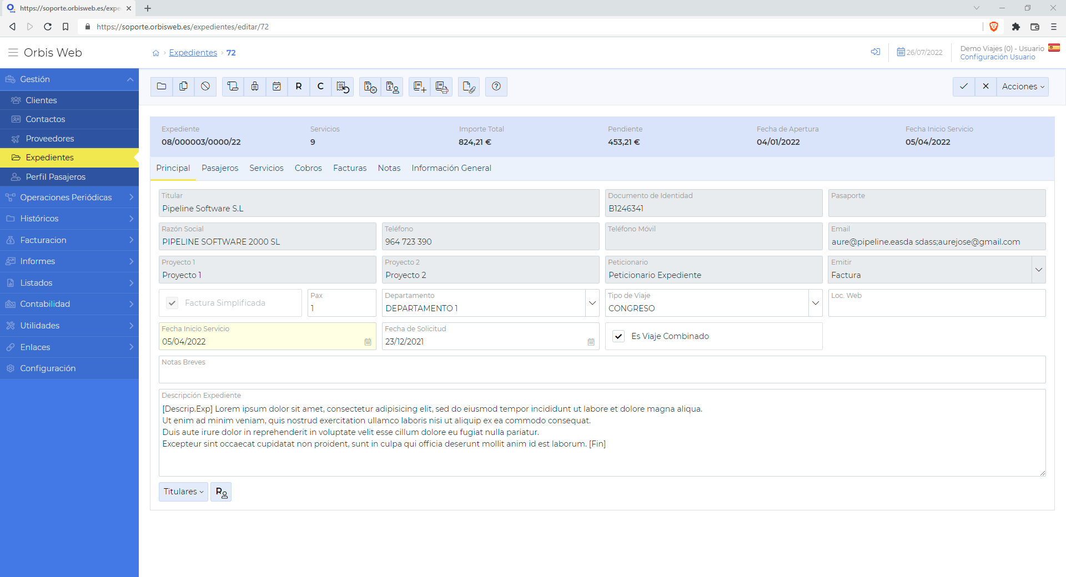Click the luggage suitcase toolbar icon

[255, 87]
